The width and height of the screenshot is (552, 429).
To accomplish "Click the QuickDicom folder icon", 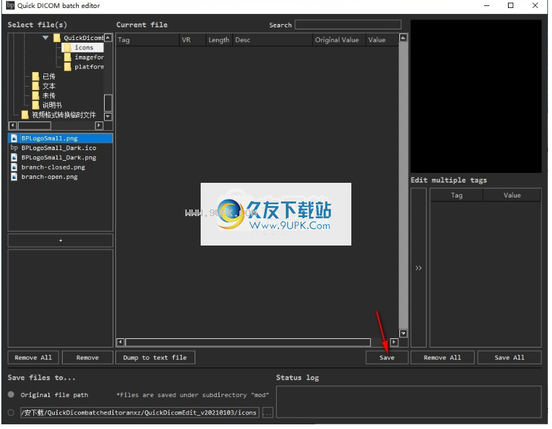I will click(57, 37).
